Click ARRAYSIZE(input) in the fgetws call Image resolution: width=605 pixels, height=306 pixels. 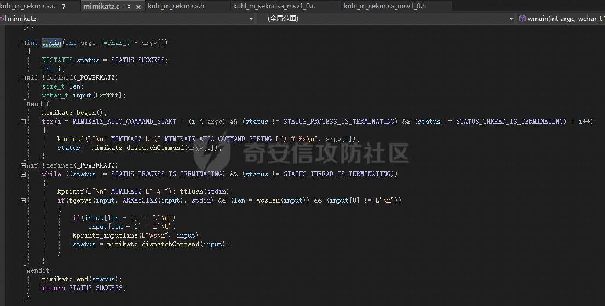tap(152, 200)
